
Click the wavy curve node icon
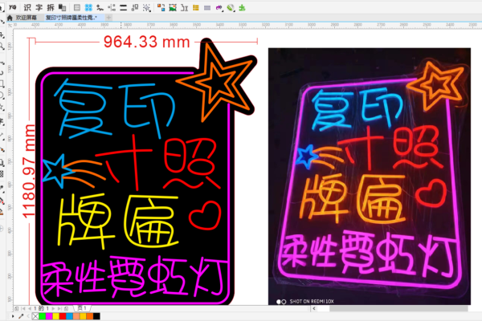100,8
